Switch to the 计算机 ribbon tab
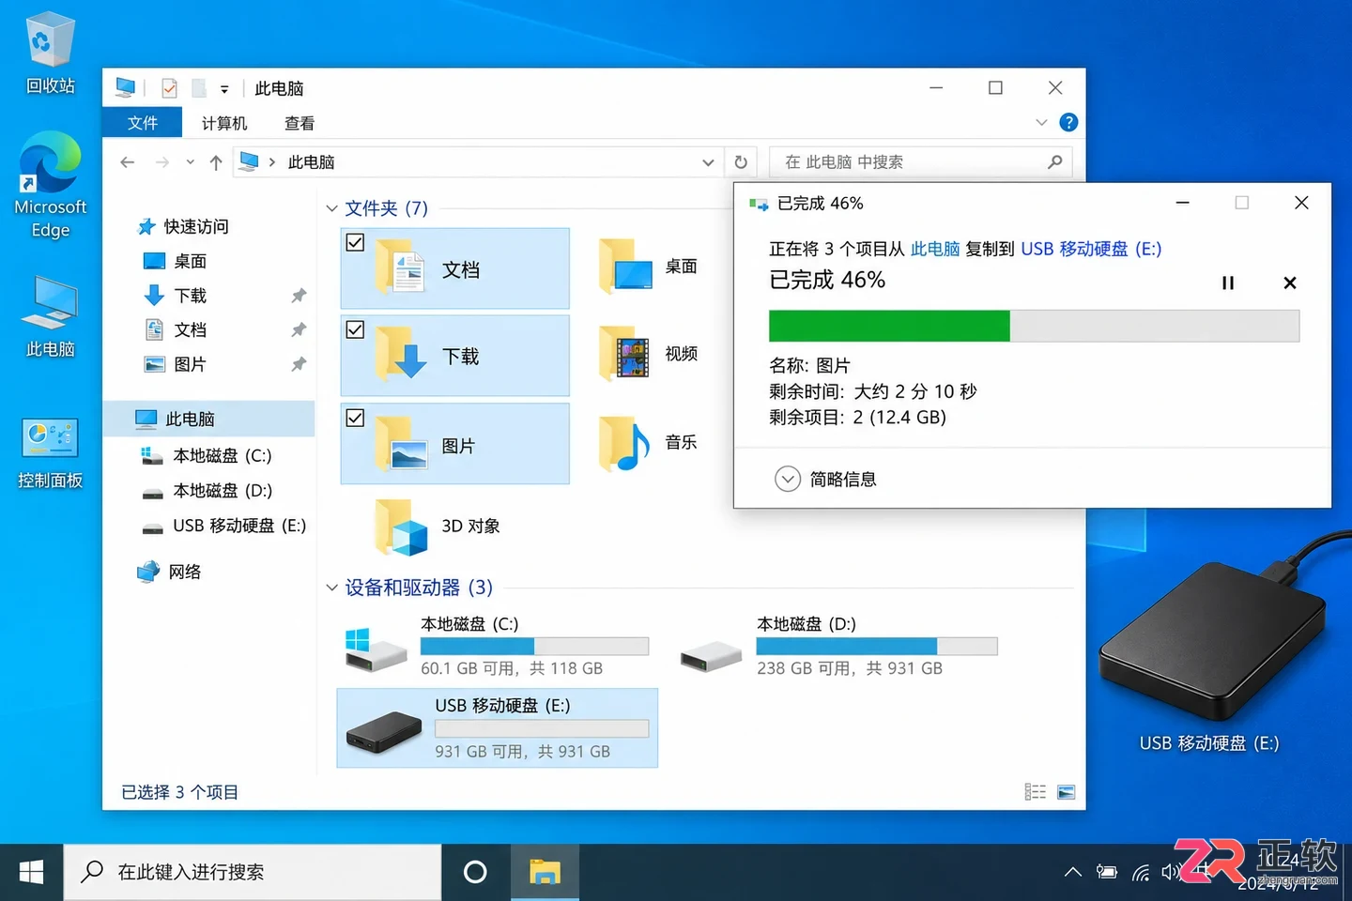Viewport: 1352px width, 901px height. [224, 123]
